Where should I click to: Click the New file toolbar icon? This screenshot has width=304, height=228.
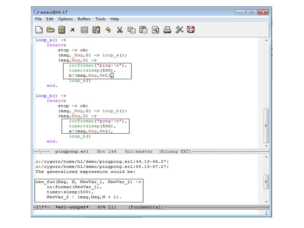[39, 30]
